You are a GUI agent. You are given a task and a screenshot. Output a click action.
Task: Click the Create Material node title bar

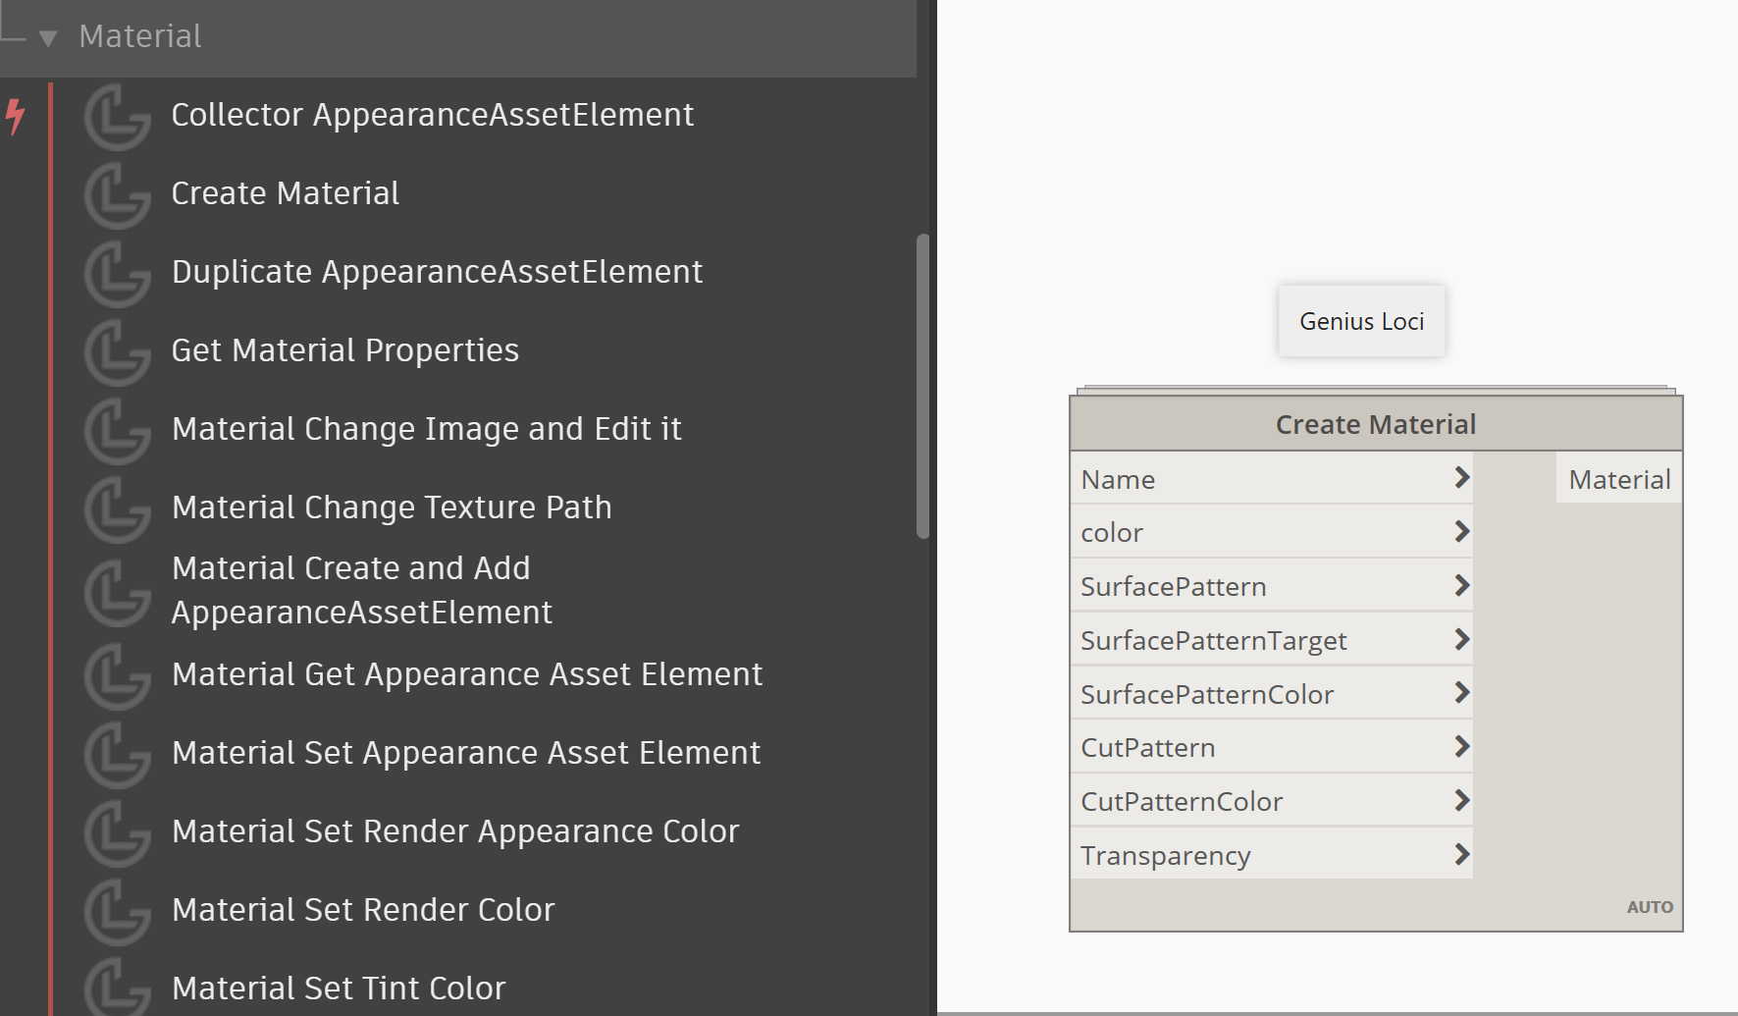coord(1375,424)
